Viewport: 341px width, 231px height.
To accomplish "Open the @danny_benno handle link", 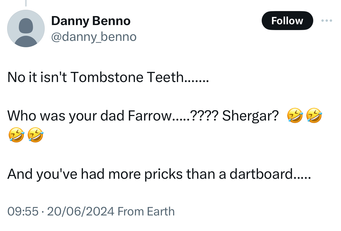I will [94, 37].
